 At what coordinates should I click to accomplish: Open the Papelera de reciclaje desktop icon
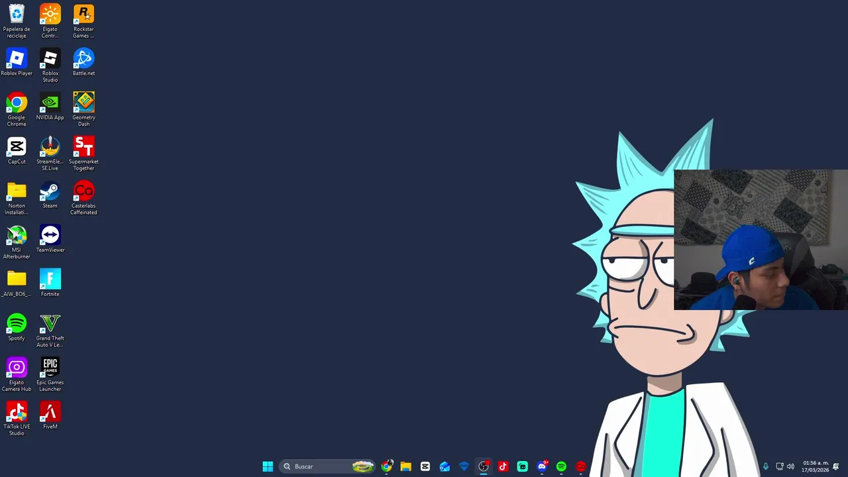coord(17,21)
